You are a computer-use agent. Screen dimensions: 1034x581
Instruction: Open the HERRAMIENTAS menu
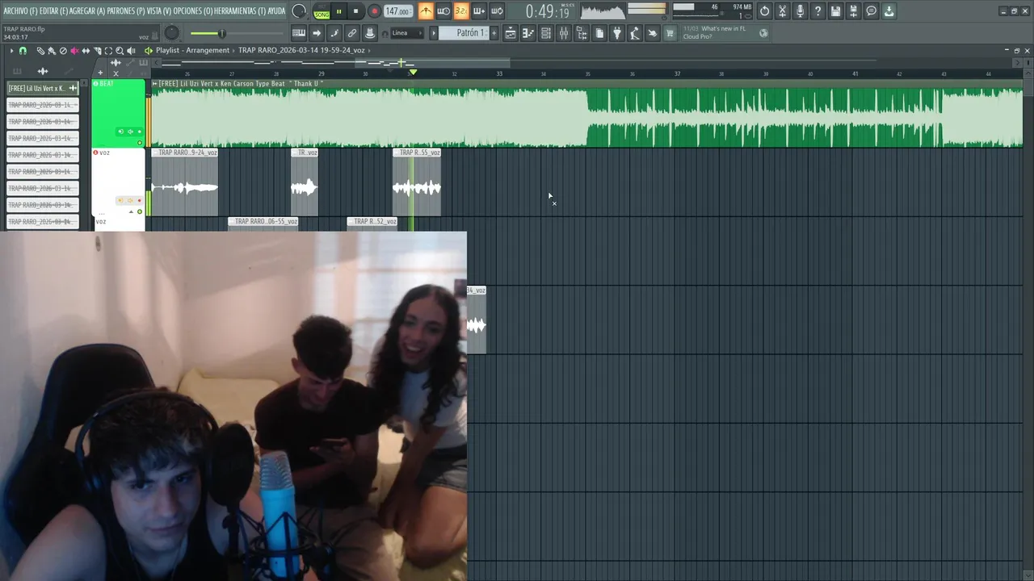pos(242,10)
